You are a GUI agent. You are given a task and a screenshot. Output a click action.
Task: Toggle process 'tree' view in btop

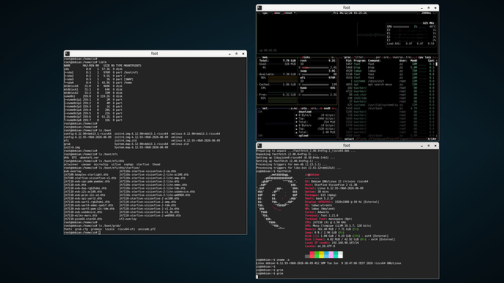[409, 58]
